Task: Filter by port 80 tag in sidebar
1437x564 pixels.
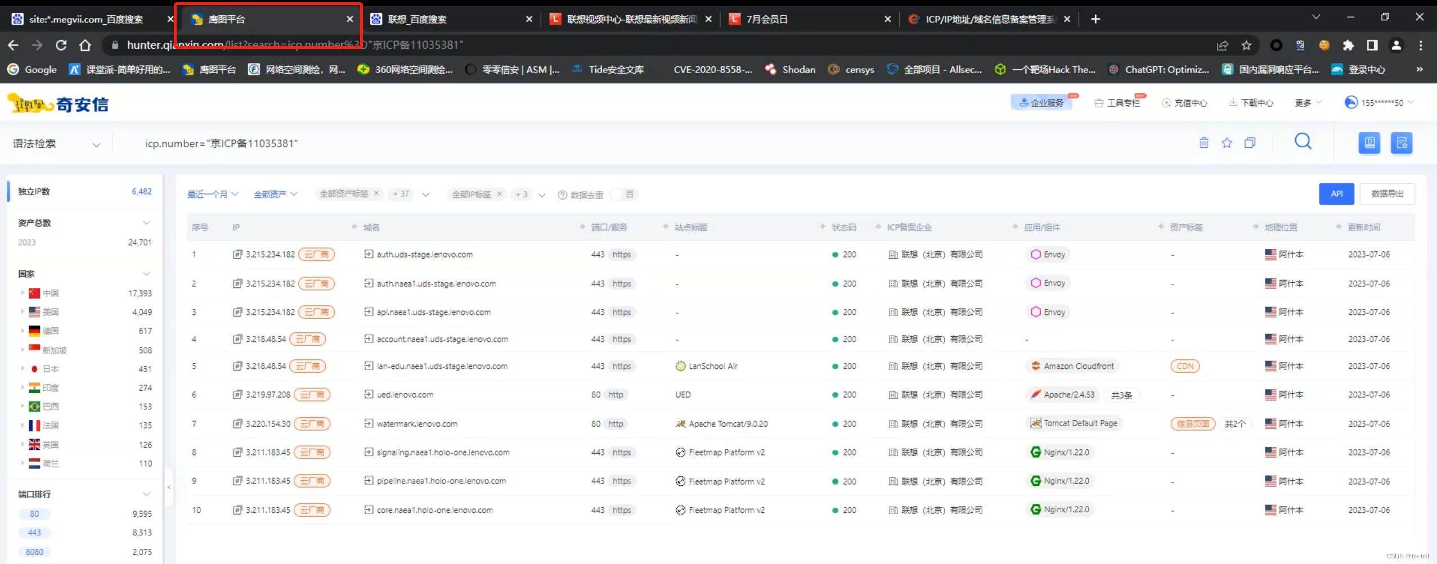Action: point(34,514)
